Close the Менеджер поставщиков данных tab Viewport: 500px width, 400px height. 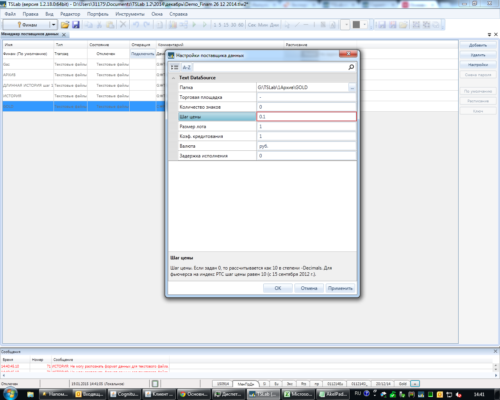pos(64,35)
